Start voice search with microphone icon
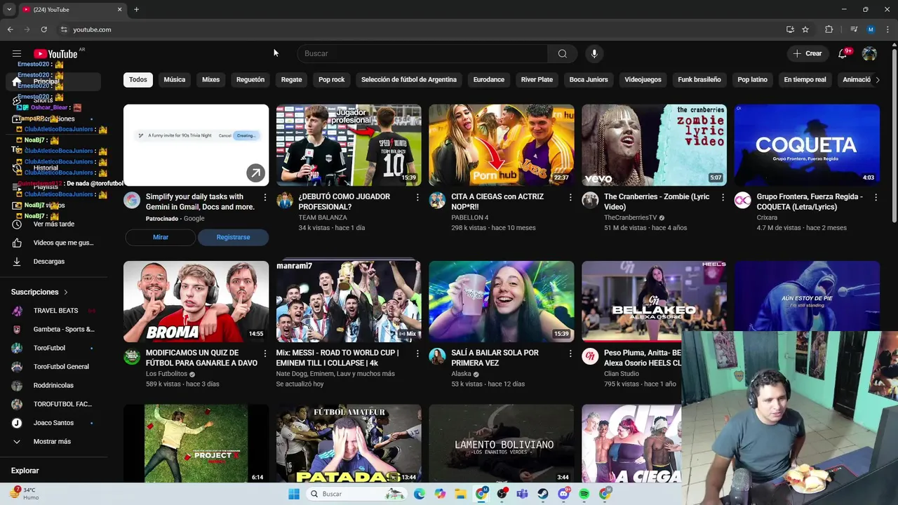Image resolution: width=898 pixels, height=505 pixels. pyautogui.click(x=594, y=53)
